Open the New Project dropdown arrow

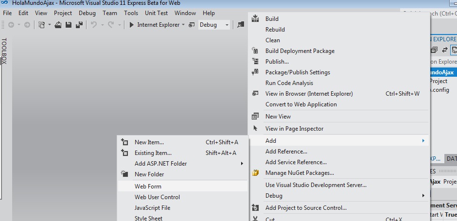(49, 25)
